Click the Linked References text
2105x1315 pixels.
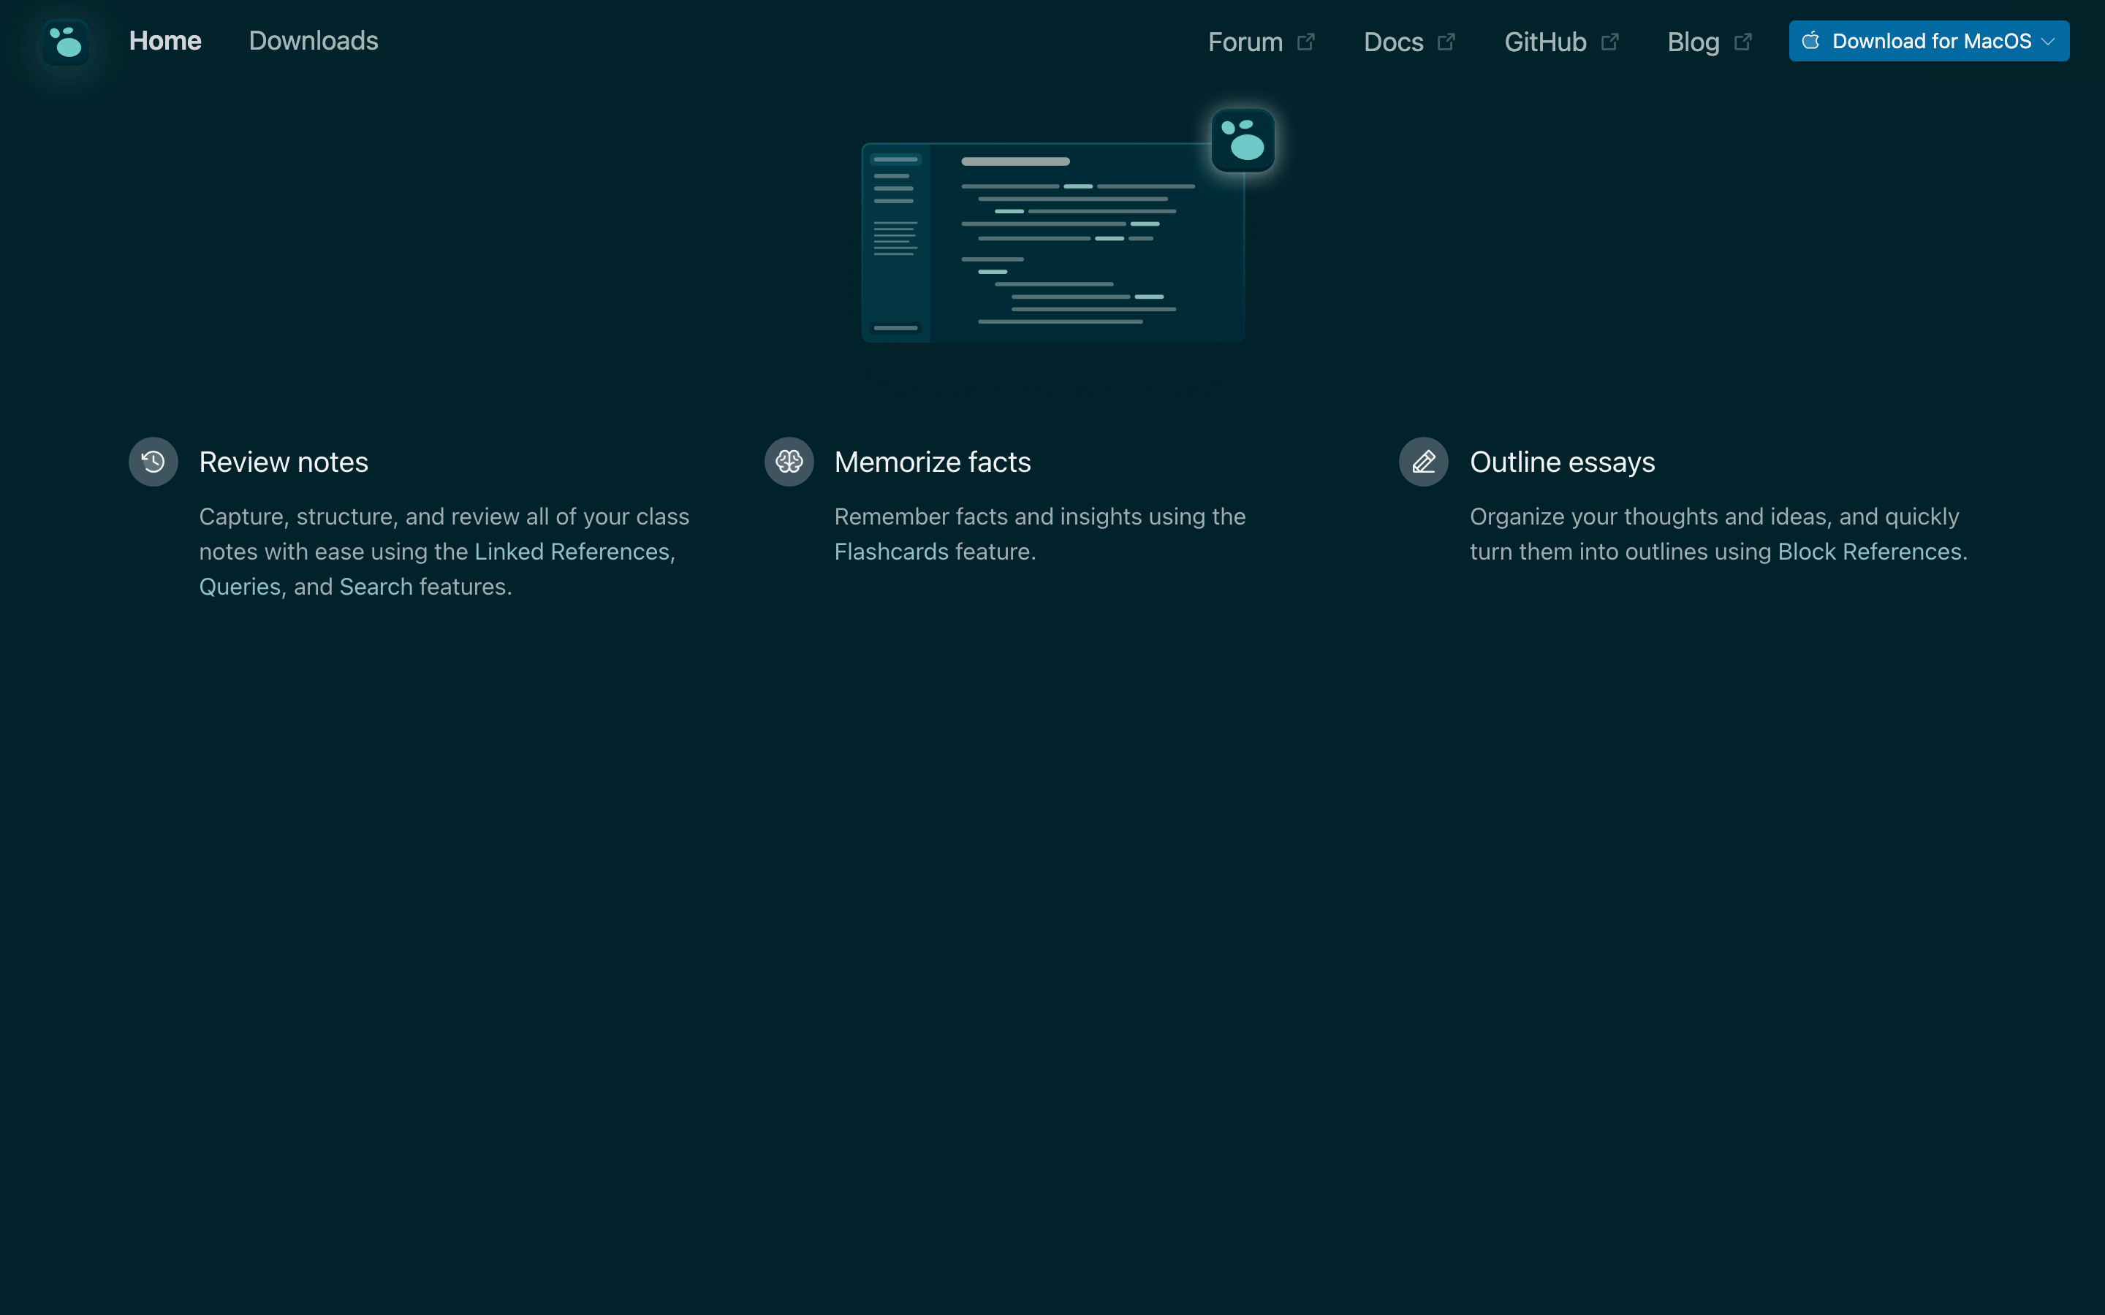point(572,552)
